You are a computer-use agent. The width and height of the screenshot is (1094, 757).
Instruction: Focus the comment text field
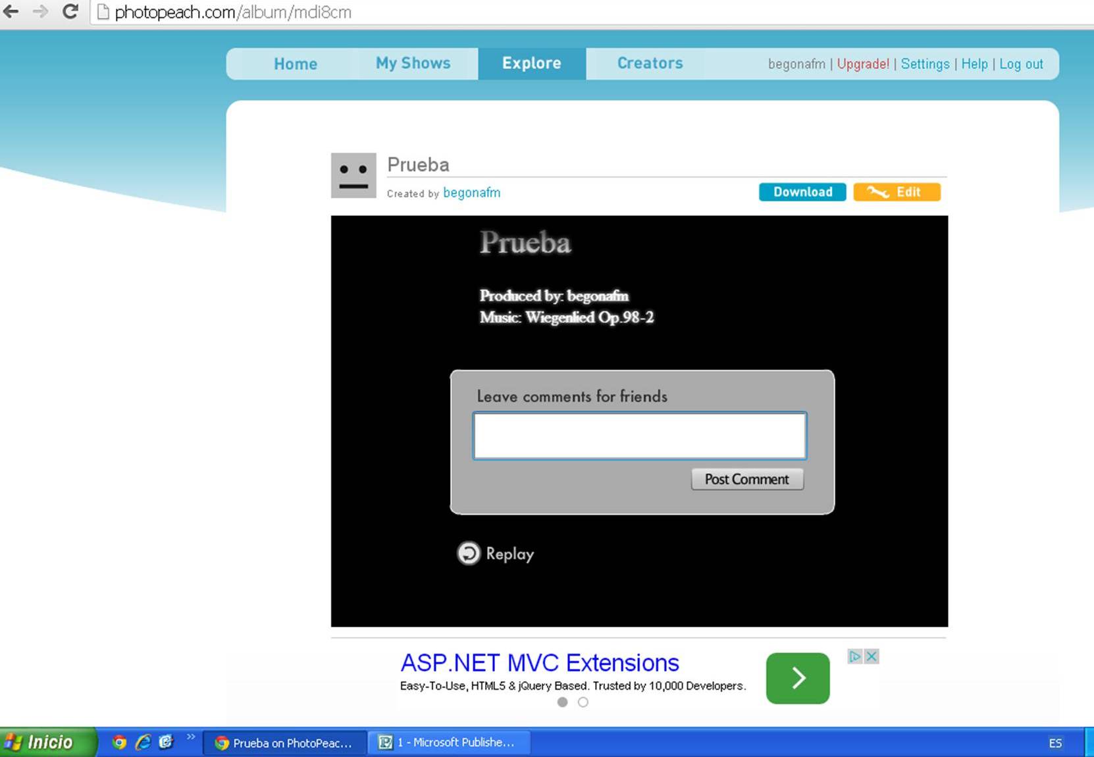(x=639, y=436)
